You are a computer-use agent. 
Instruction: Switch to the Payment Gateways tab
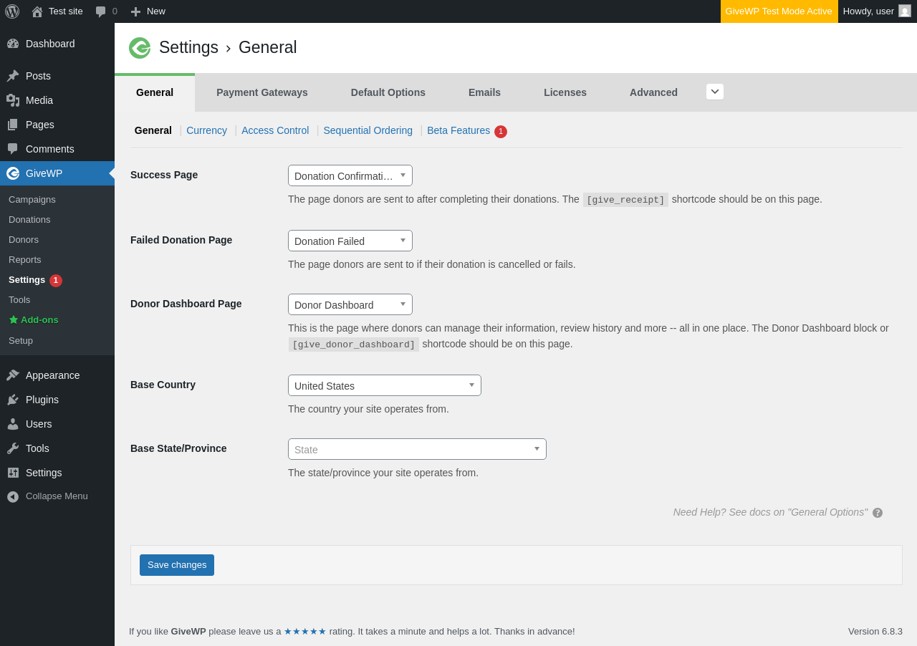click(262, 92)
